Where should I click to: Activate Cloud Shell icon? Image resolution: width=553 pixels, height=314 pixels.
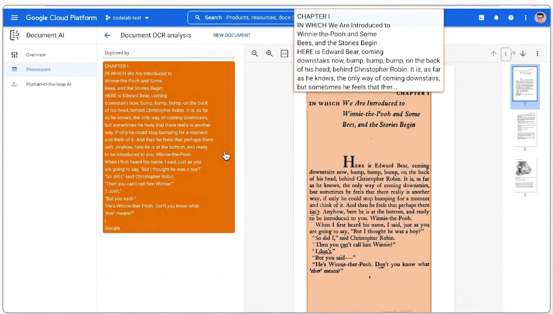coord(481,18)
